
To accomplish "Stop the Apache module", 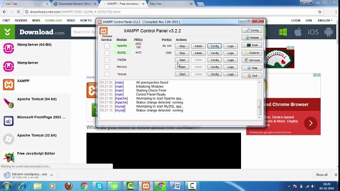I will tap(182, 46).
